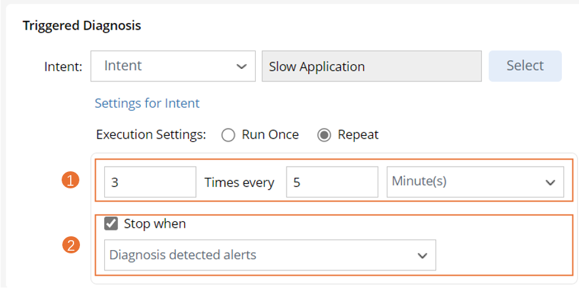Click the orange number 1 callout badge
The image size is (579, 296).
pos(71,180)
